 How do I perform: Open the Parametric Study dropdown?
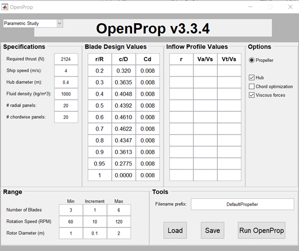point(33,23)
